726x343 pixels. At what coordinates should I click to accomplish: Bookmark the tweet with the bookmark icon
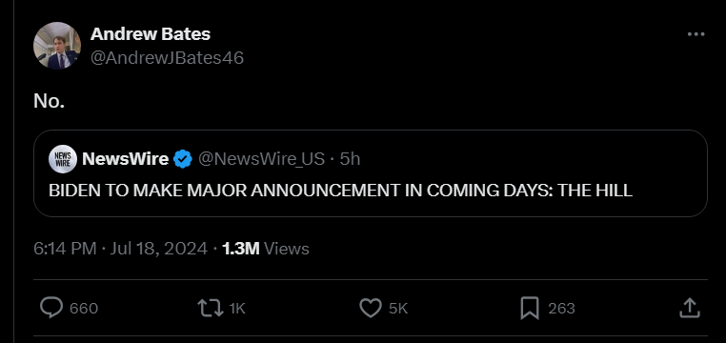click(530, 308)
